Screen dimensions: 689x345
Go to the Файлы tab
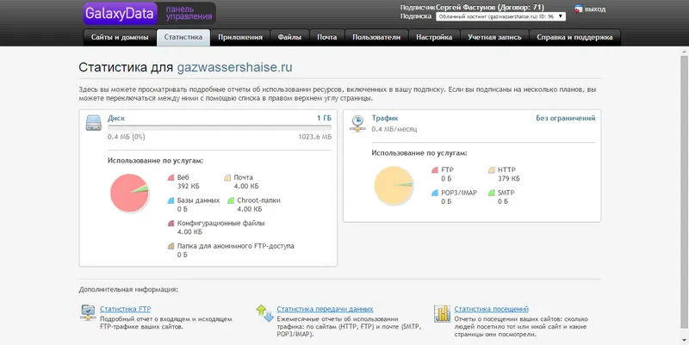coord(289,37)
